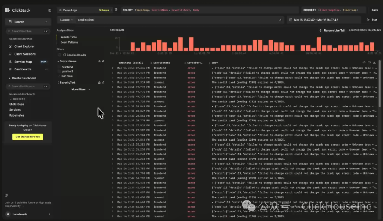Pin the SeverityText filter

(x=103, y=83)
